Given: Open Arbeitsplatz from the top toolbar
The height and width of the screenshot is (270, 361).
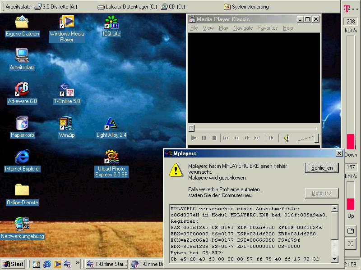Looking at the screenshot, I should [x=18, y=7].
